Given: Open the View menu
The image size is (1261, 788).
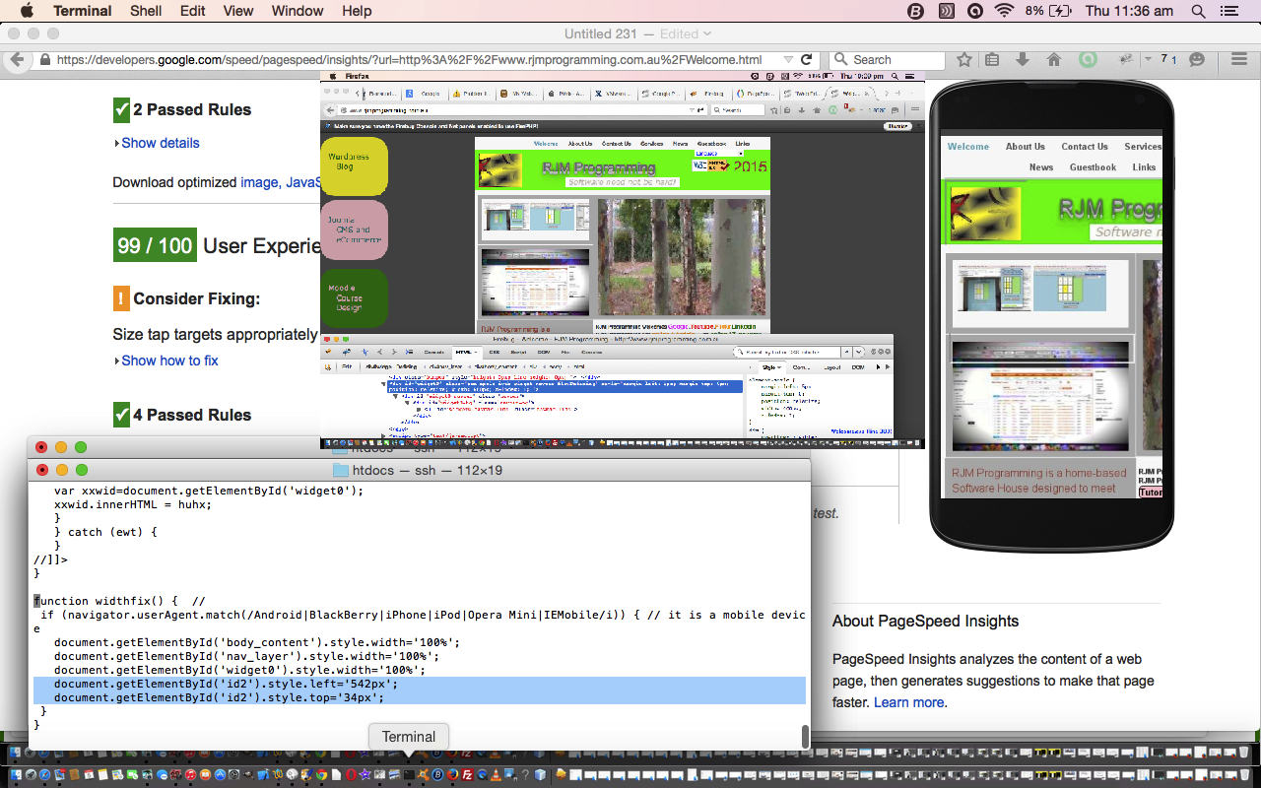Looking at the screenshot, I should [238, 11].
